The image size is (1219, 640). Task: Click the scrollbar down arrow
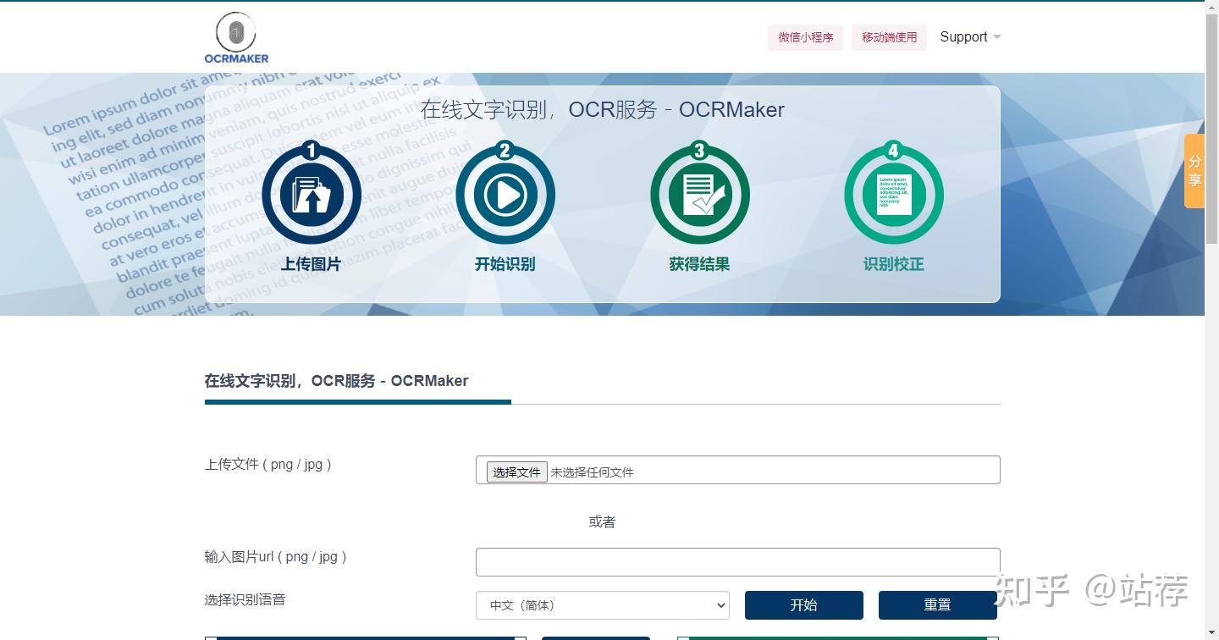(x=1211, y=633)
